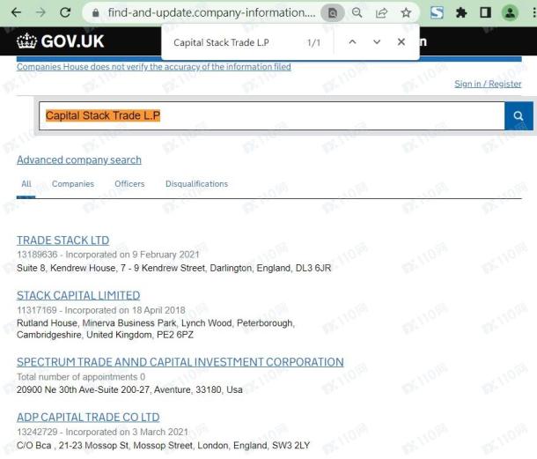This screenshot has width=537, height=459.
Task: Switch to the Officers tab
Action: coord(129,184)
